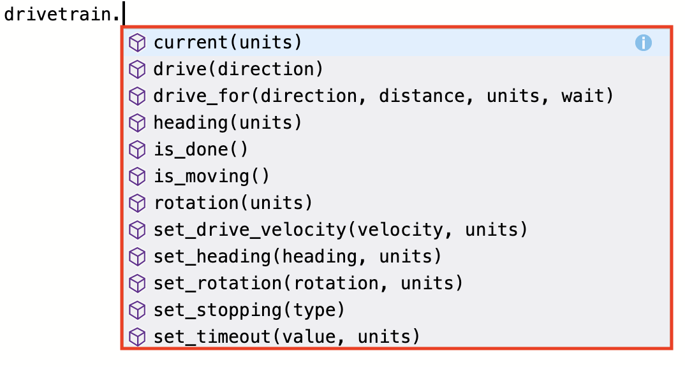Viewport: 685px width, 367px height.
Task: Click the cube icon beside current(units)
Action: (137, 43)
